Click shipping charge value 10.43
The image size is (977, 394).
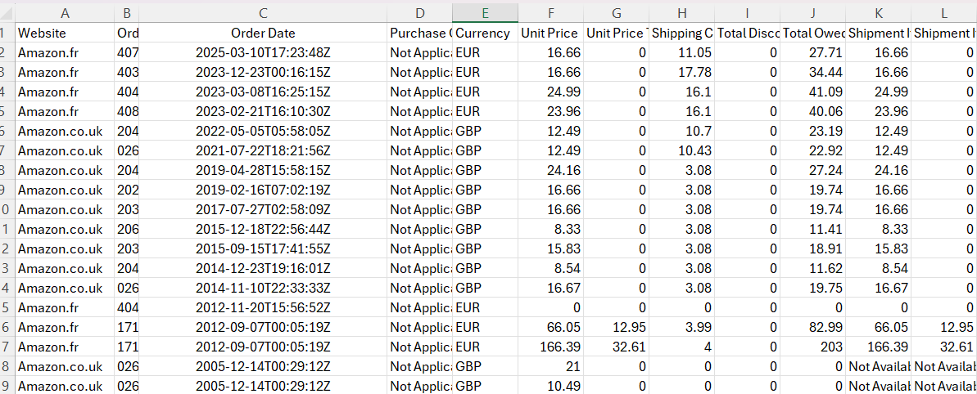pos(681,151)
